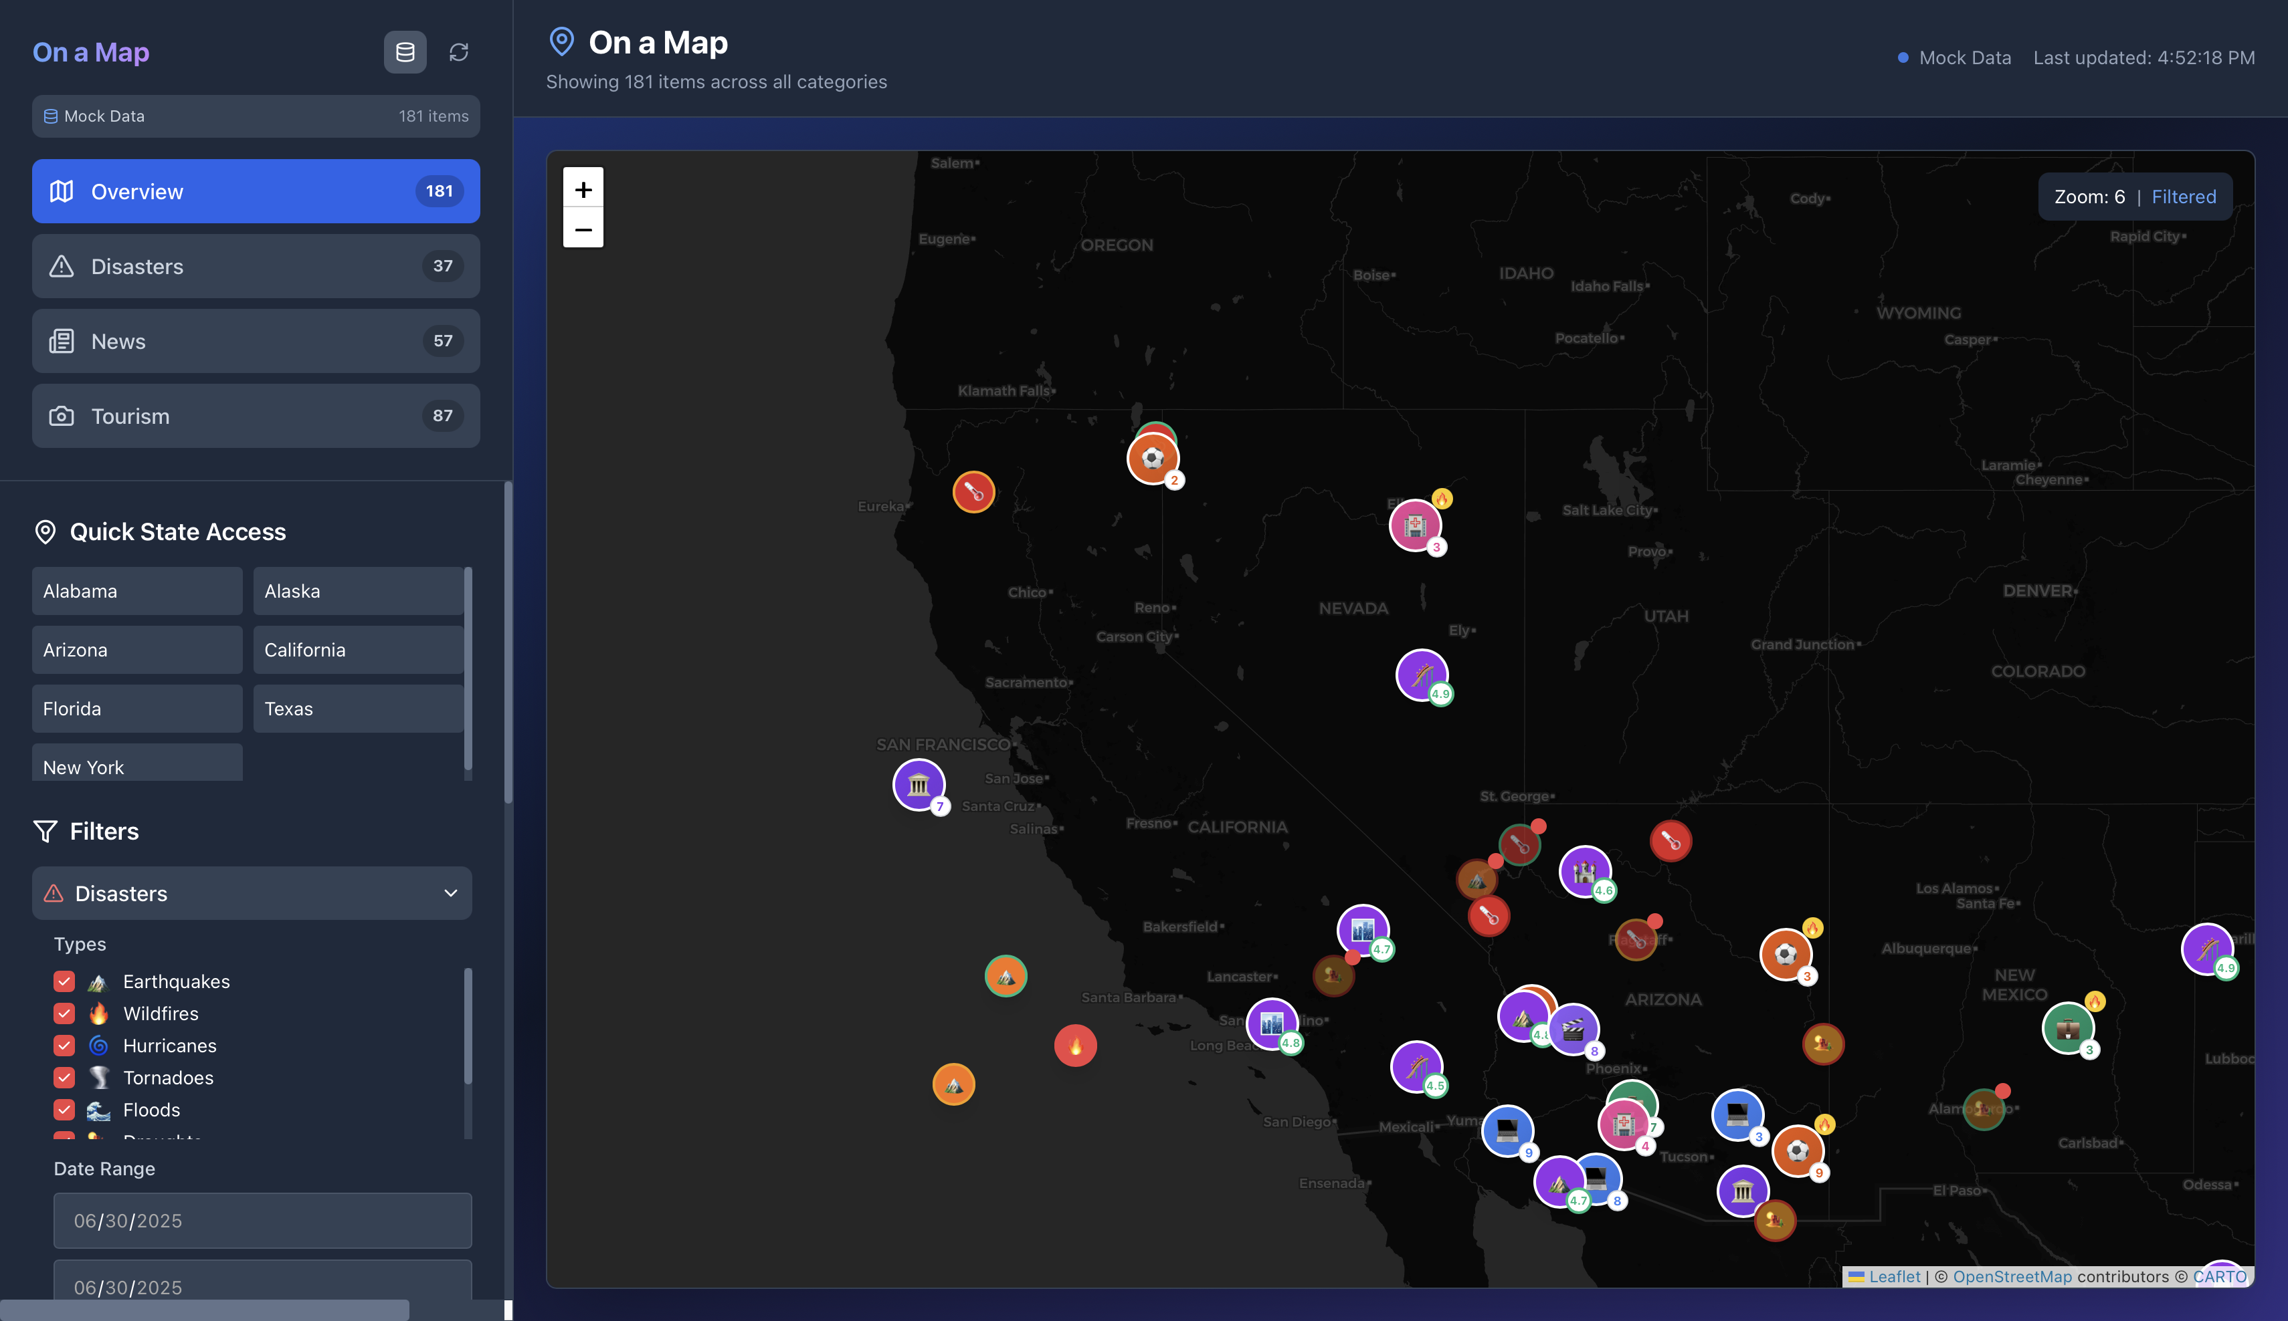
Task: Uncheck the Earthquakes checkbox
Action: tap(64, 981)
